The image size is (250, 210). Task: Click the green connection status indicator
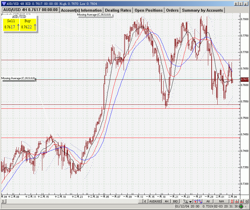tap(241, 207)
